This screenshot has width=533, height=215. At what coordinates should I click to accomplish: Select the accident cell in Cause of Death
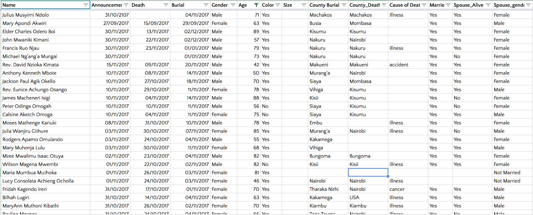(x=399, y=65)
